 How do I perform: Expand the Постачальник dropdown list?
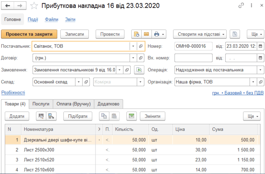pos(133,46)
